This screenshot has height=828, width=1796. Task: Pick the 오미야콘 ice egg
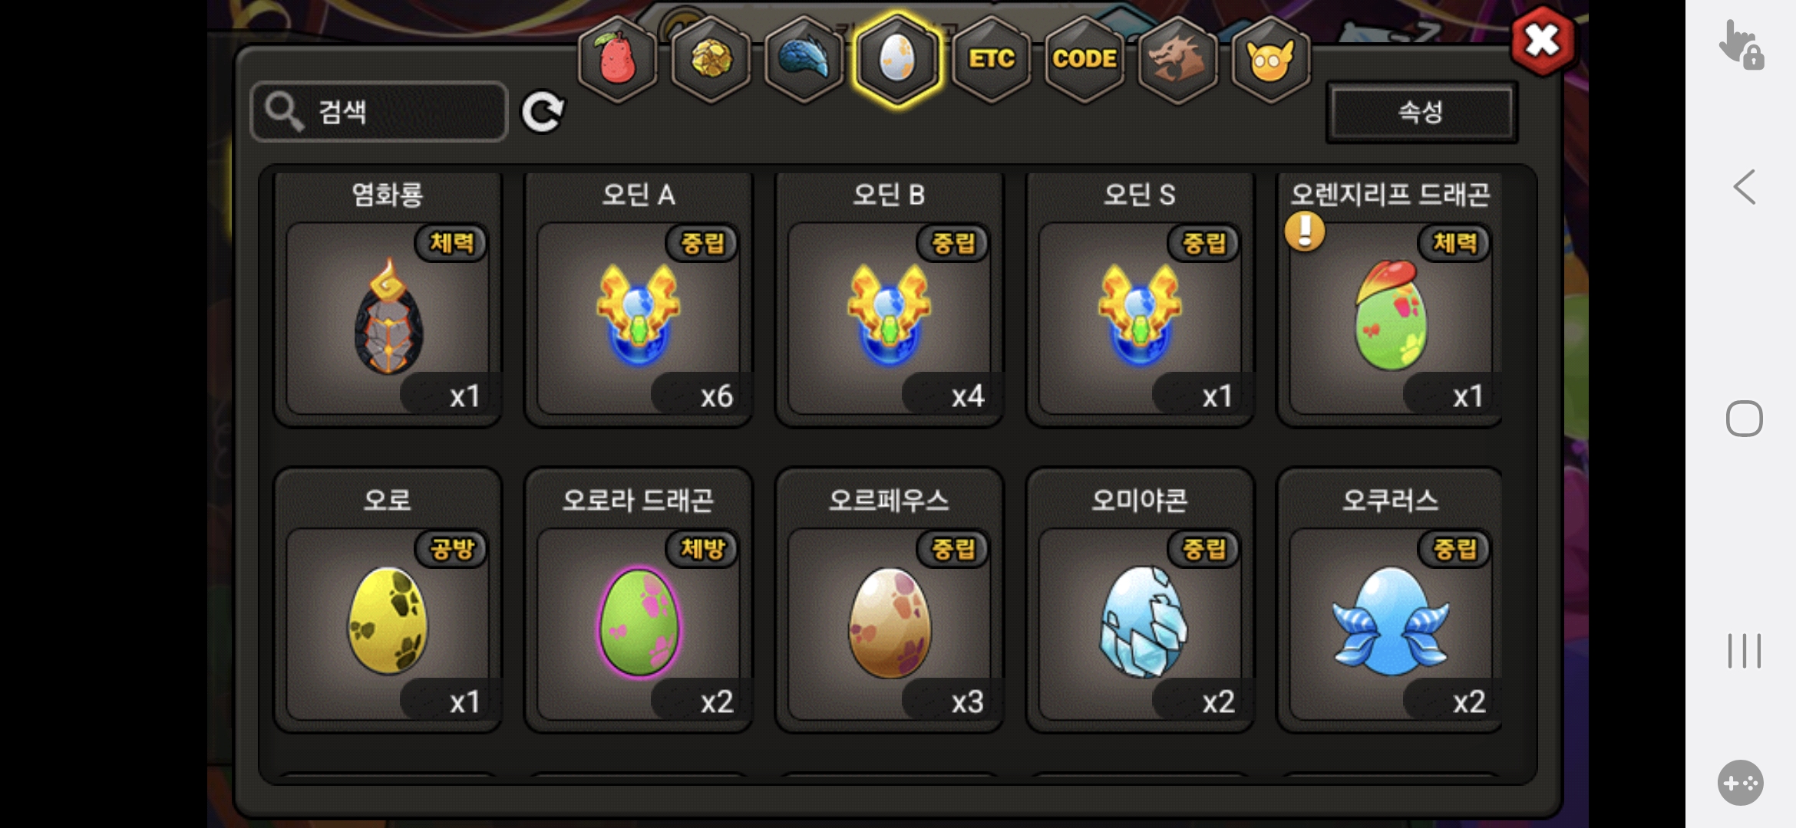[x=1140, y=601]
